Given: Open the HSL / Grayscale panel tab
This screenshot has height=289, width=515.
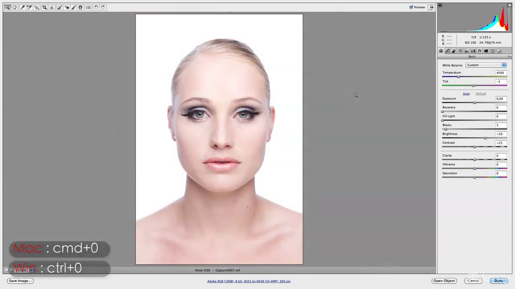Looking at the screenshot, I should [x=460, y=51].
